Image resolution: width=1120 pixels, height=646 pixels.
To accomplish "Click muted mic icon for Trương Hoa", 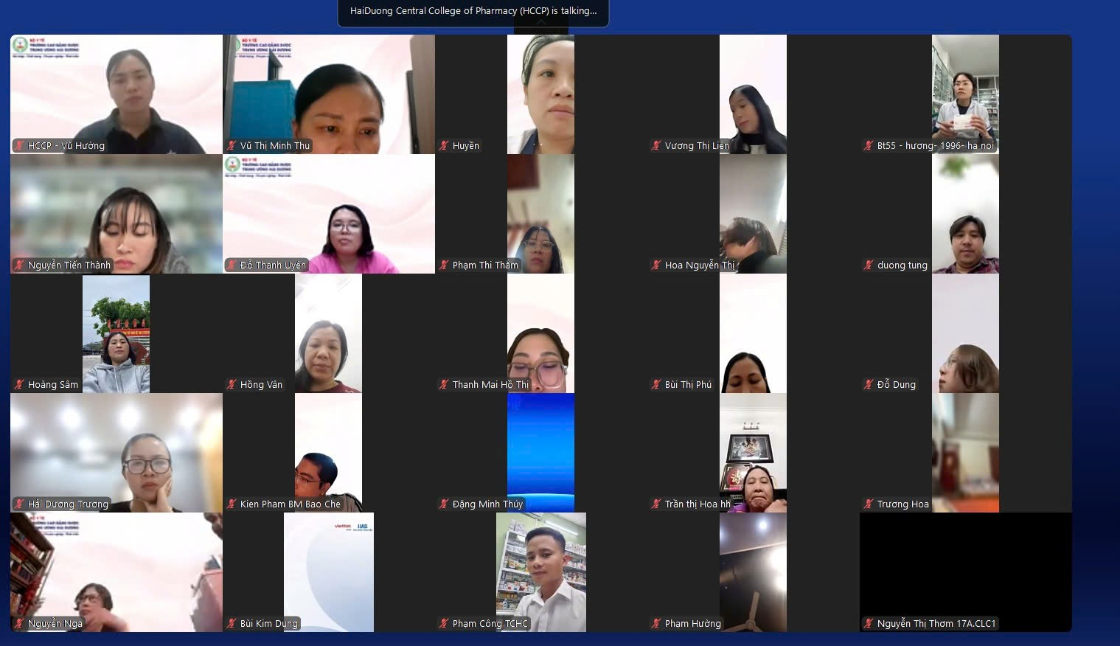I will [x=869, y=504].
